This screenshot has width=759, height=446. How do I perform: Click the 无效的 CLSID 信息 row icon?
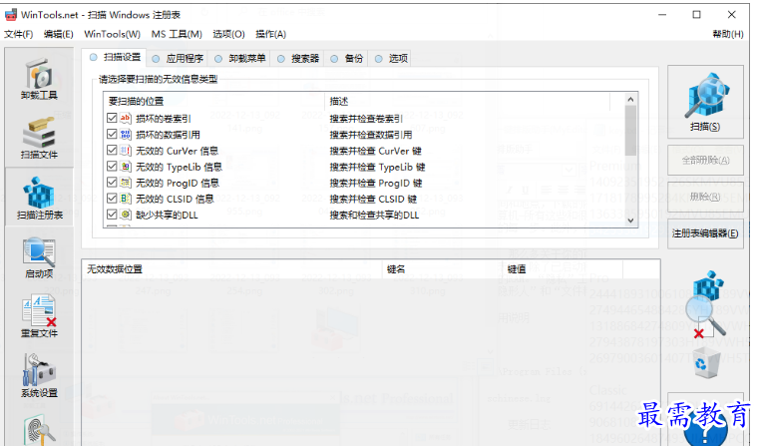click(126, 199)
